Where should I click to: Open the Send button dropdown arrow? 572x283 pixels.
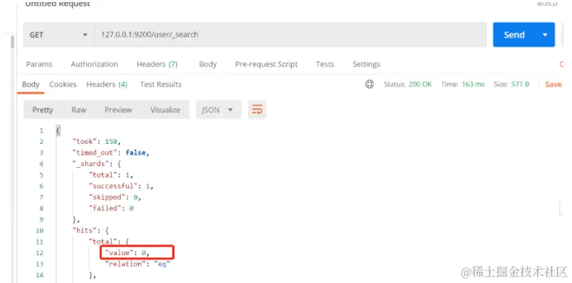point(545,35)
